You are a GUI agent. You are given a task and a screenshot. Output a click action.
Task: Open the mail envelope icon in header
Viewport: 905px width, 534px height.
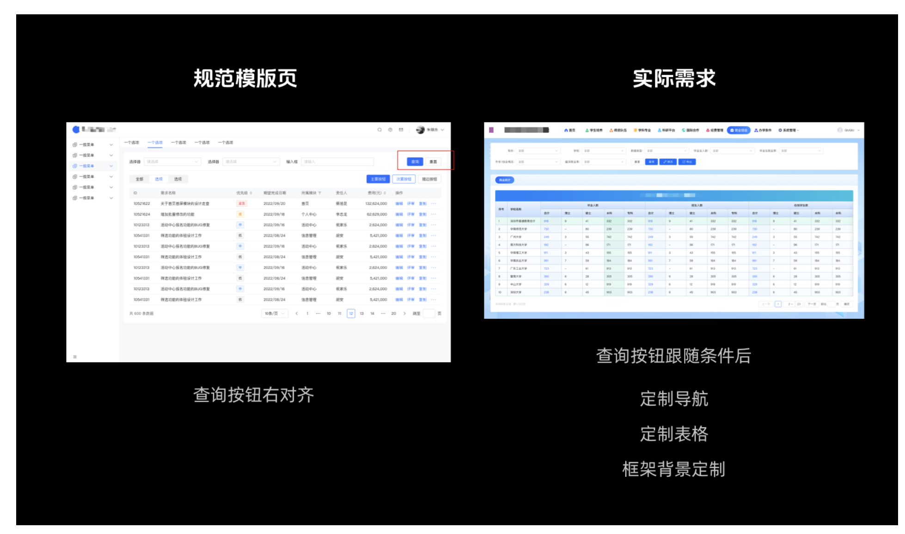pos(401,130)
